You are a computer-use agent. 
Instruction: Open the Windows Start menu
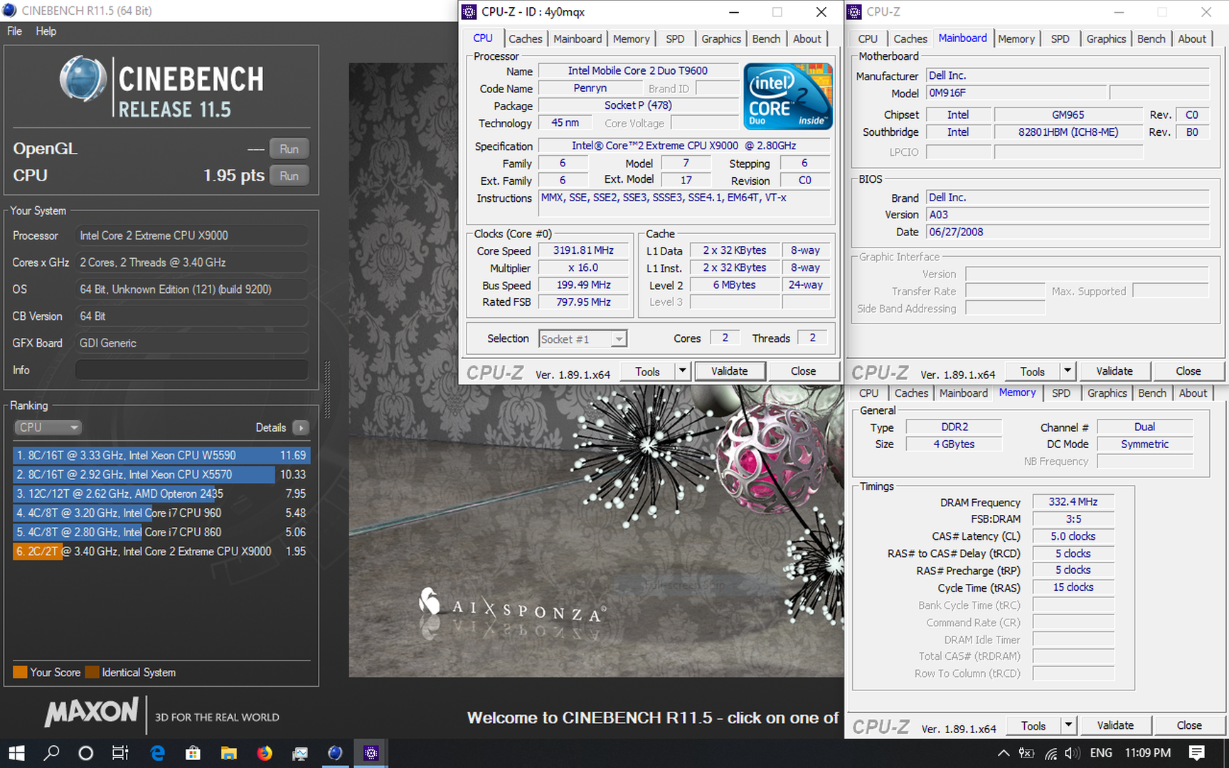16,753
